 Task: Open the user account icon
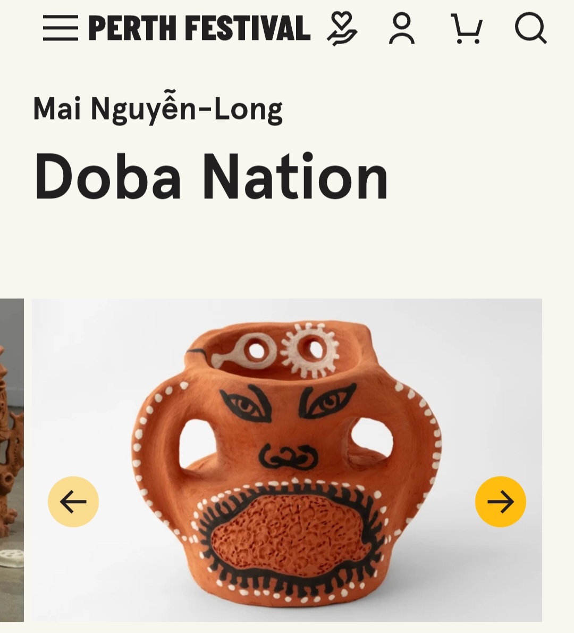click(x=401, y=28)
